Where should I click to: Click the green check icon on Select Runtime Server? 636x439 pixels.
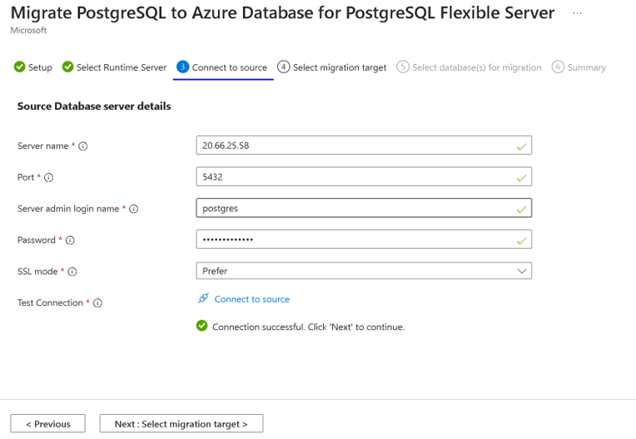pos(67,67)
